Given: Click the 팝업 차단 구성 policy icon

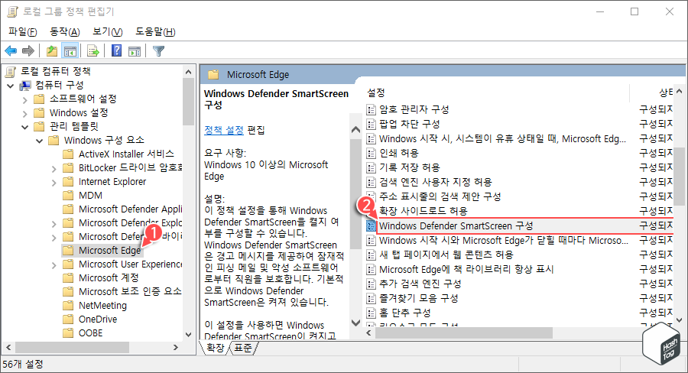Looking at the screenshot, I should tap(372, 124).
